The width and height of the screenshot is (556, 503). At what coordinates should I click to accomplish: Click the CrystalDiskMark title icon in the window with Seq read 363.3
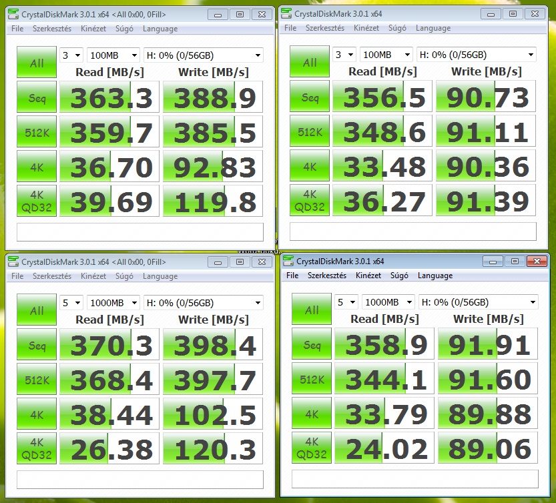pyautogui.click(x=13, y=14)
